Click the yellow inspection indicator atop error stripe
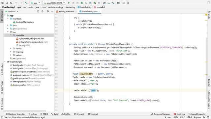Screen dimensions: 211x119 point(206,15)
